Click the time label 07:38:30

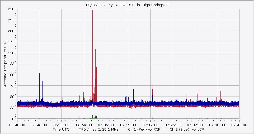click(217, 125)
